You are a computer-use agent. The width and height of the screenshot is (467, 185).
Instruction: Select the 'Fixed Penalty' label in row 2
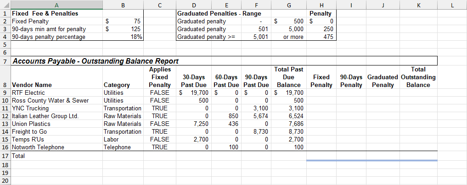(x=56, y=22)
